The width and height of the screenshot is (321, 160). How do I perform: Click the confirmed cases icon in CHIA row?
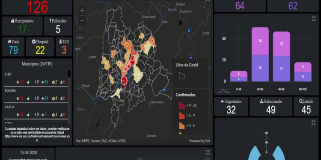(18, 82)
